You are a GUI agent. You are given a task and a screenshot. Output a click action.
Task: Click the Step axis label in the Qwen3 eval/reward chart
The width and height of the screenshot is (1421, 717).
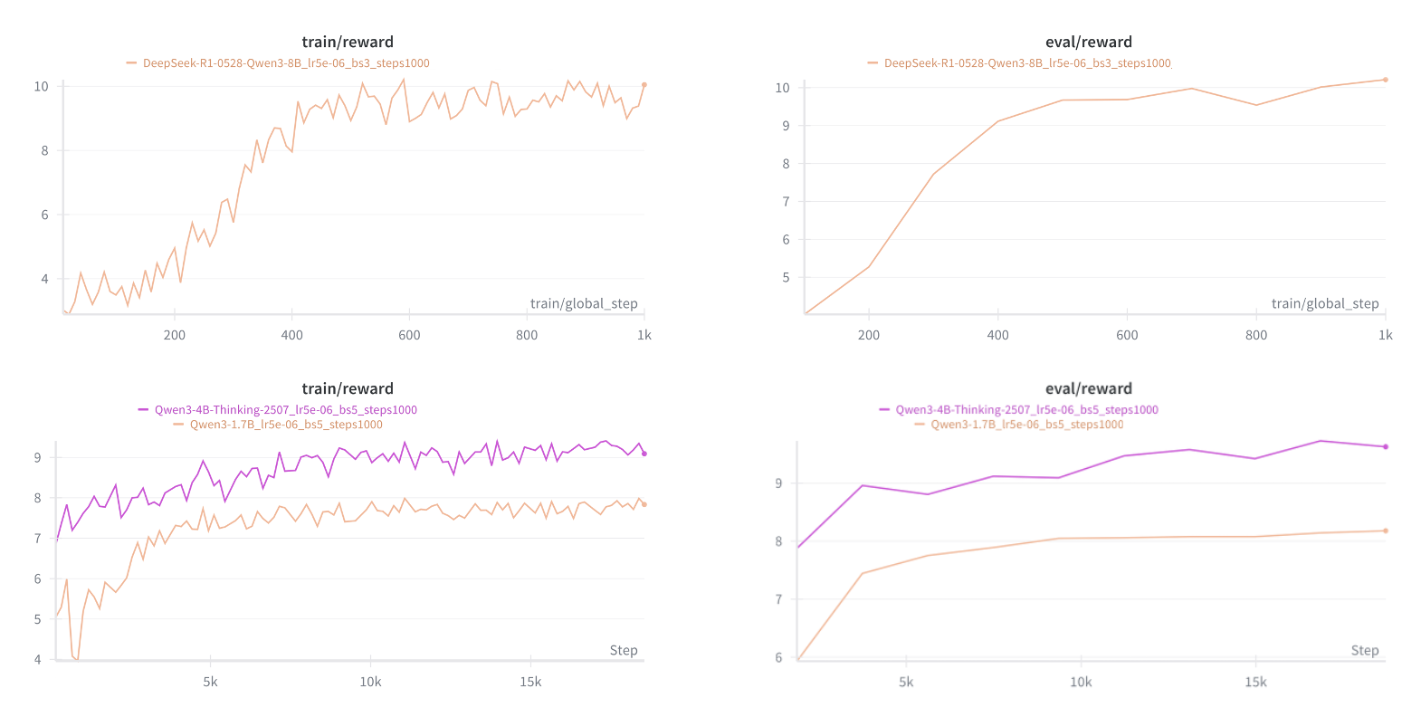click(x=1365, y=650)
